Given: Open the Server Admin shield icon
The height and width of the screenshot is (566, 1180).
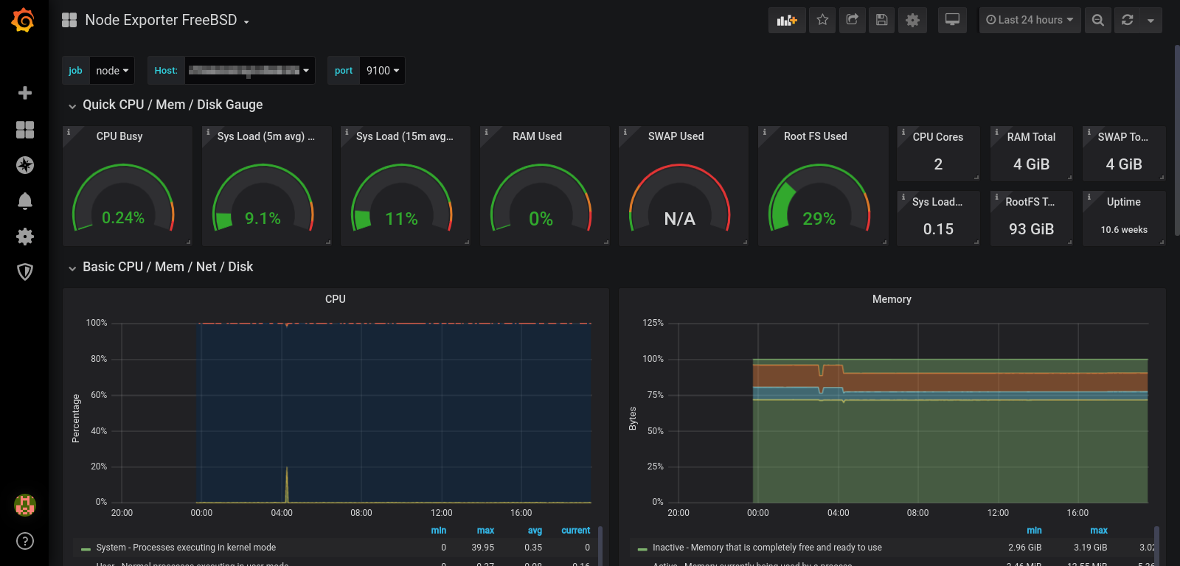Looking at the screenshot, I should point(25,272).
